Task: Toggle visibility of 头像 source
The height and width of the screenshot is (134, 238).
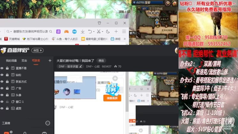Action: (2, 95)
